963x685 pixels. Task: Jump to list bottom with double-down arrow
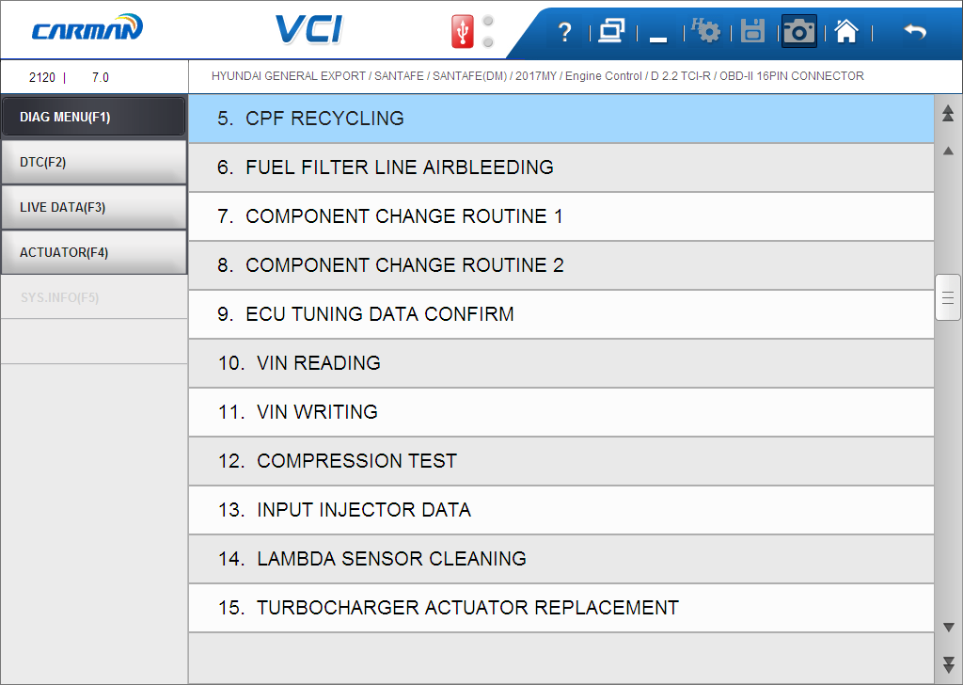(948, 664)
